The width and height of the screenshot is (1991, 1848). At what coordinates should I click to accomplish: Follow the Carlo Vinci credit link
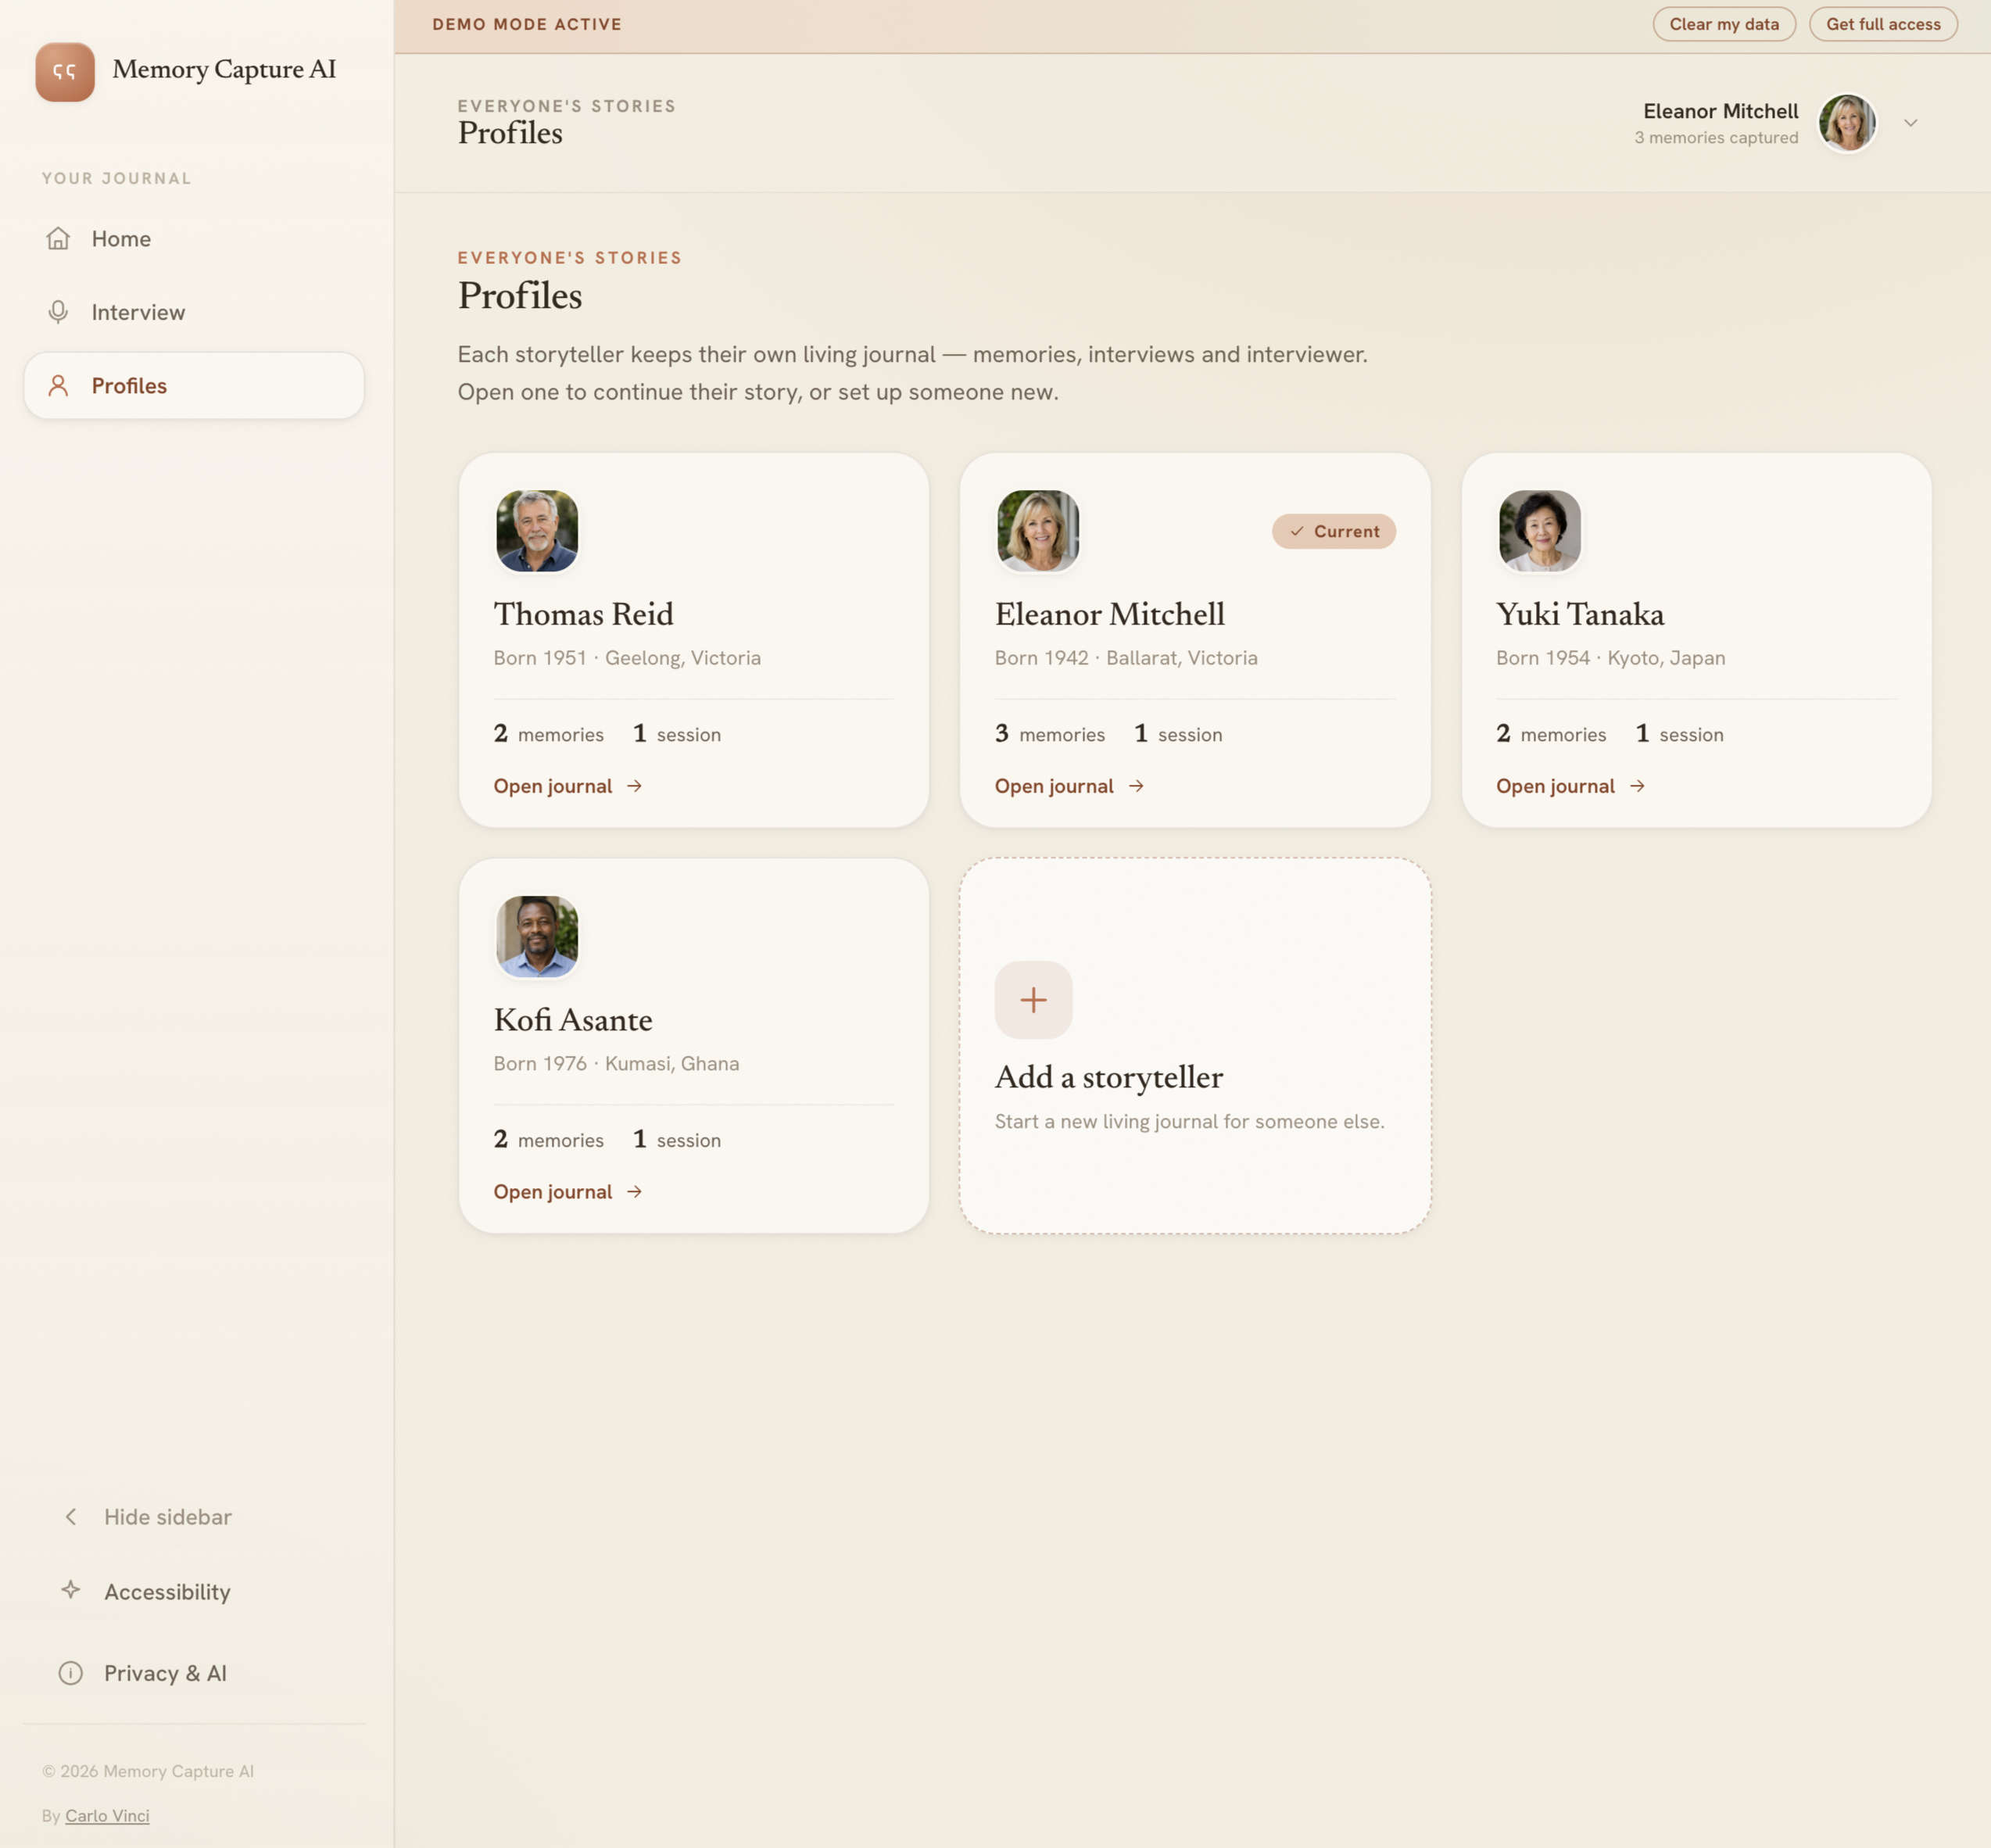click(107, 1816)
